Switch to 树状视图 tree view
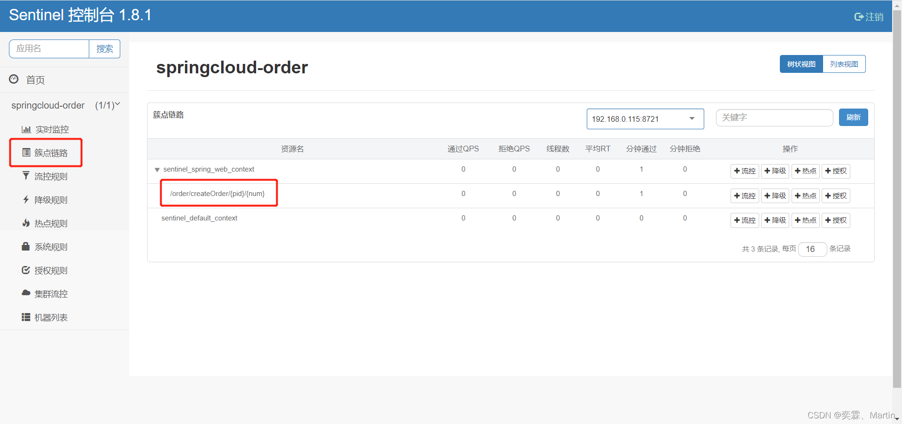This screenshot has width=902, height=424. click(801, 64)
